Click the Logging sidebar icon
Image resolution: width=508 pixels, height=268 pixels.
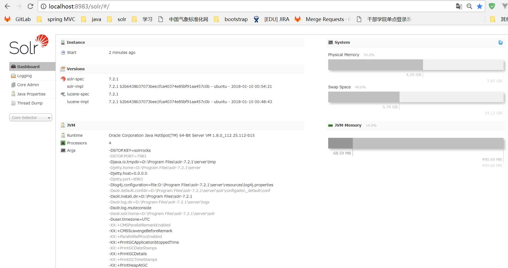[13, 76]
